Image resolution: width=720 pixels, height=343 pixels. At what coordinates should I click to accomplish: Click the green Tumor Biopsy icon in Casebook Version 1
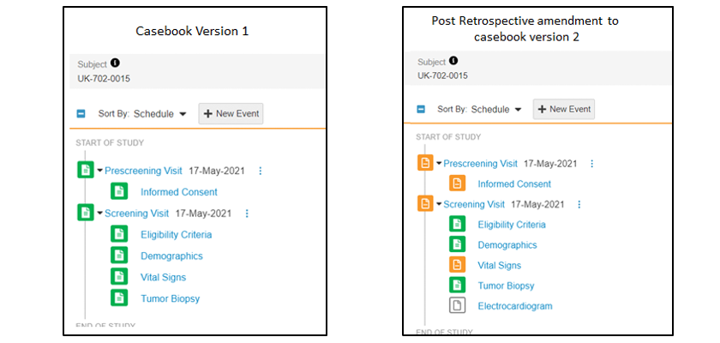(x=119, y=298)
